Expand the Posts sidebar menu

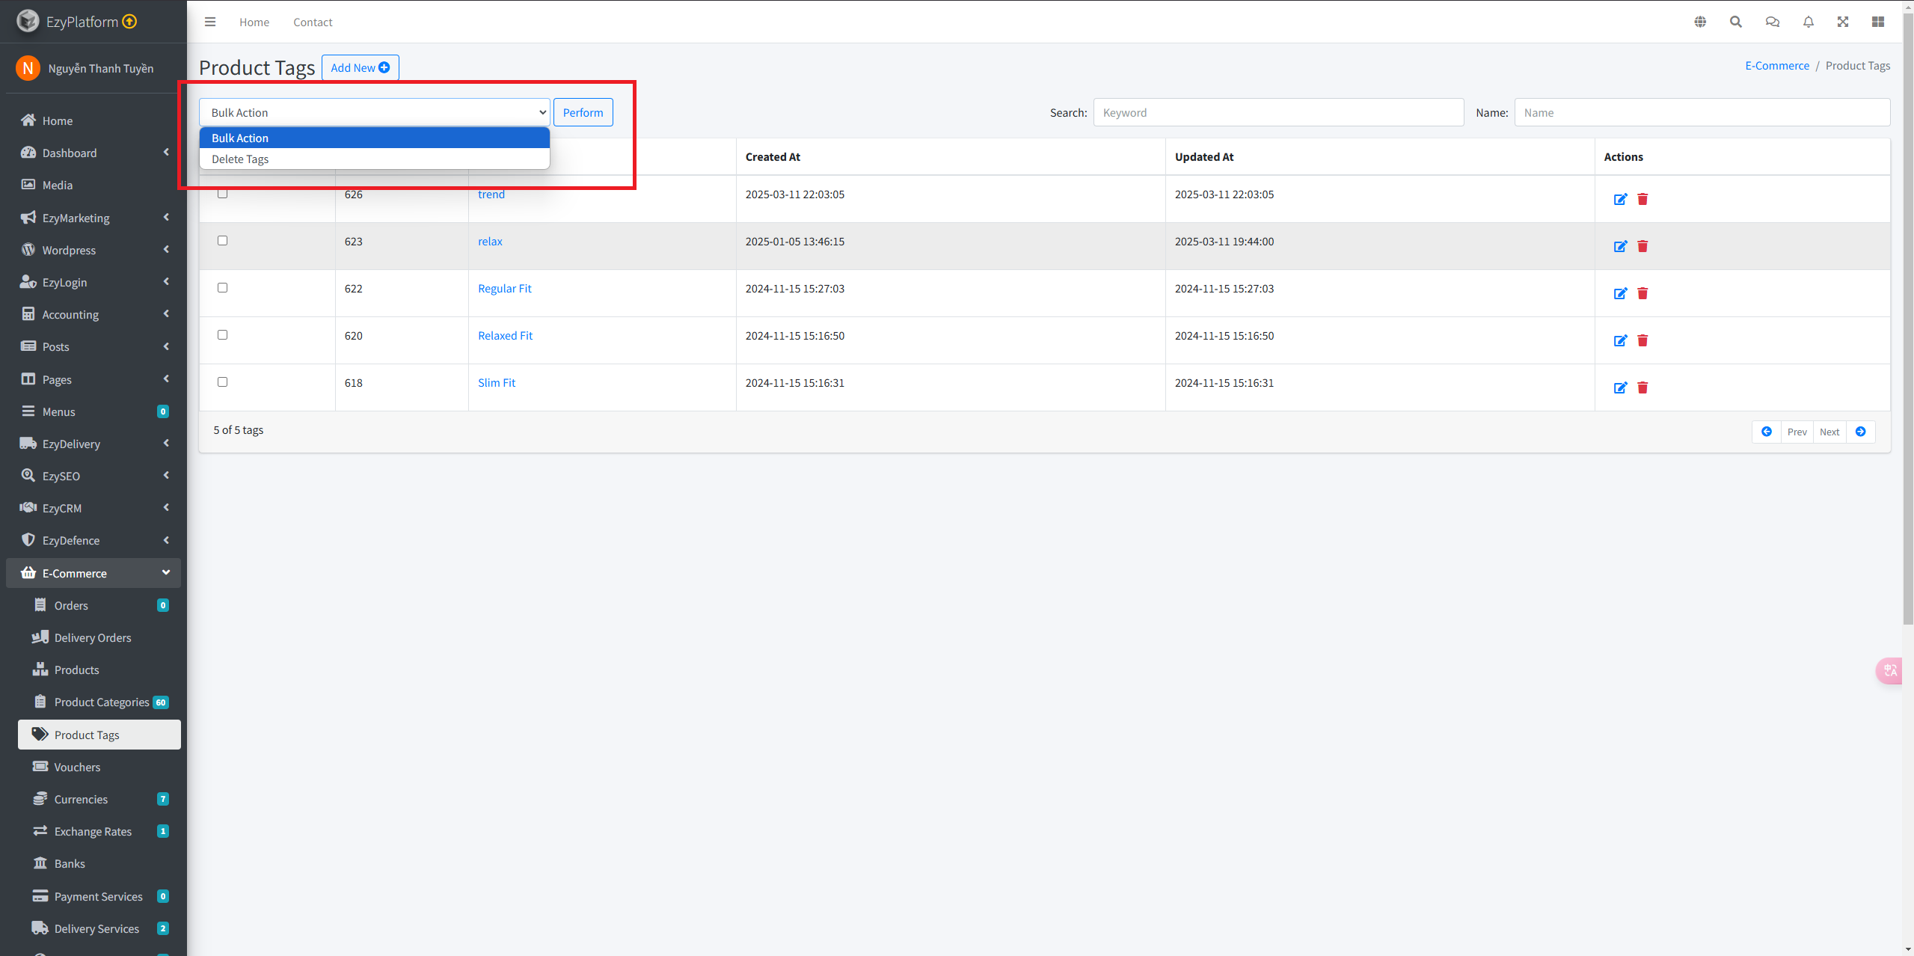[93, 346]
